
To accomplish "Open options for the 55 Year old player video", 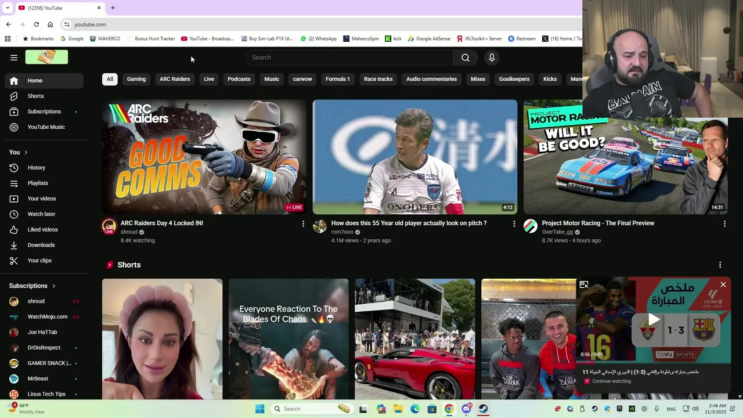I will pyautogui.click(x=514, y=224).
